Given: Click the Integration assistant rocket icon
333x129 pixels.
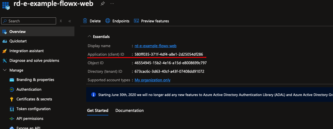Looking at the screenshot, I should 5,51.
